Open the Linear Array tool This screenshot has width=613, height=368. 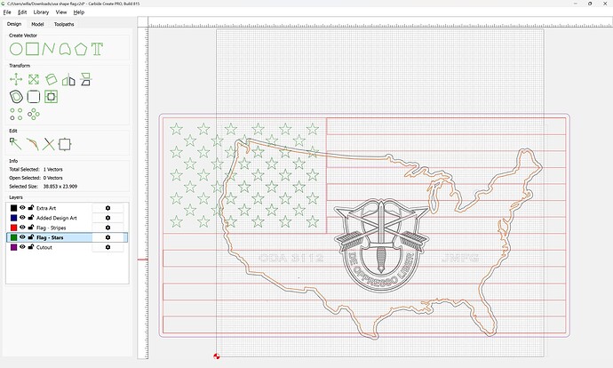tap(16, 114)
